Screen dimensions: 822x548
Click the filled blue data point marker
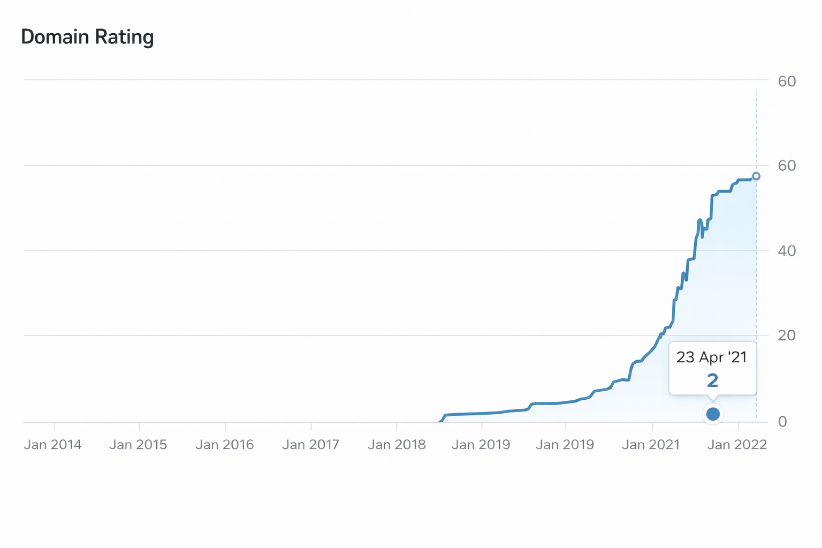click(713, 414)
